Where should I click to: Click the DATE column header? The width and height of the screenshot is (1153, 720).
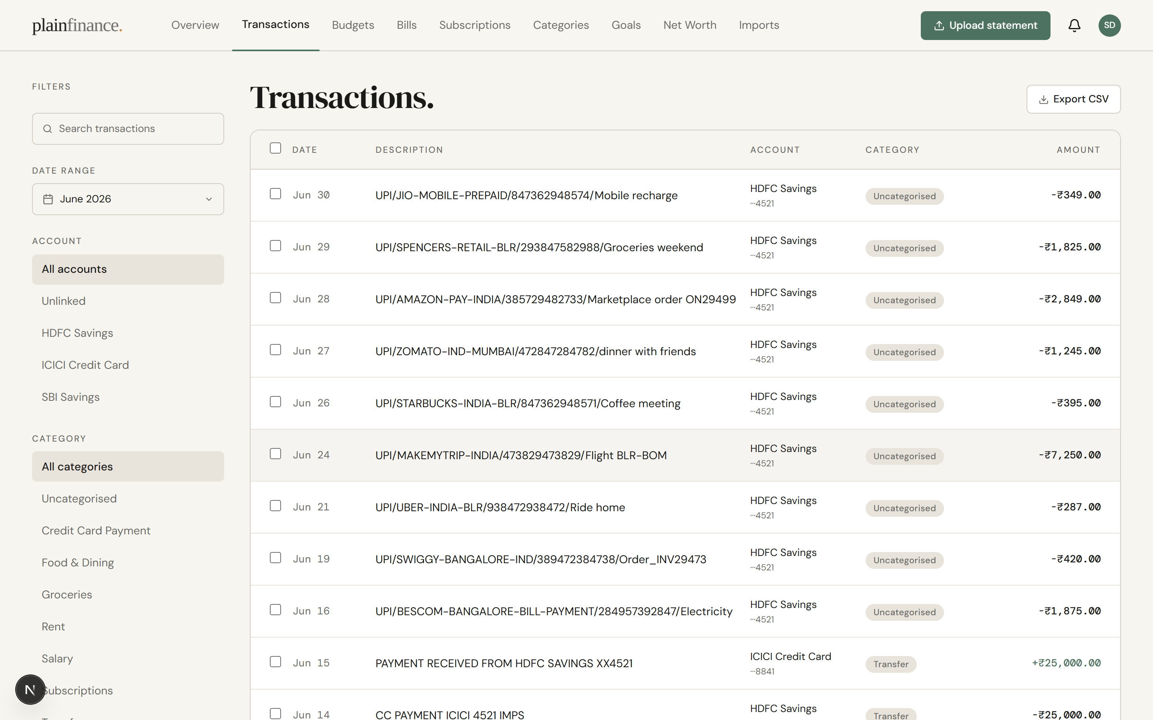click(x=304, y=150)
